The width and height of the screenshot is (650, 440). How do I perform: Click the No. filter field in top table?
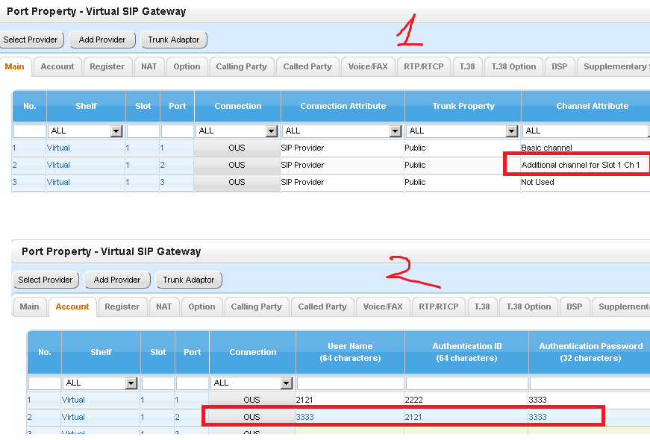pos(29,131)
